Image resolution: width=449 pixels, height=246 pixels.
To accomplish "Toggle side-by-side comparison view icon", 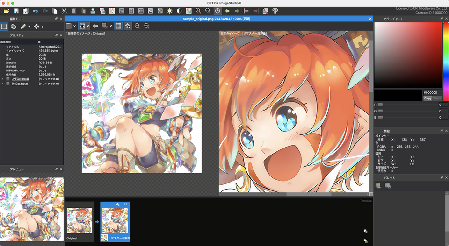I will [x=82, y=26].
